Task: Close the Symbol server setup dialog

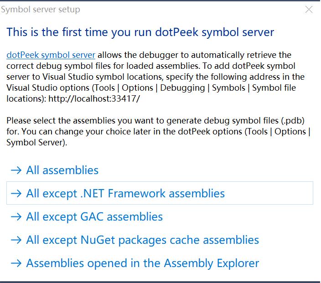Action: click(309, 10)
